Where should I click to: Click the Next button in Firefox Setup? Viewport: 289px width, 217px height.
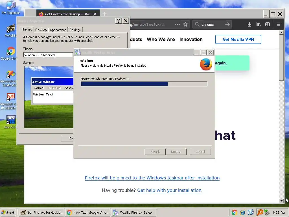pos(176,152)
